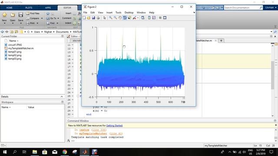Click the Search Documentation field

(242, 8)
